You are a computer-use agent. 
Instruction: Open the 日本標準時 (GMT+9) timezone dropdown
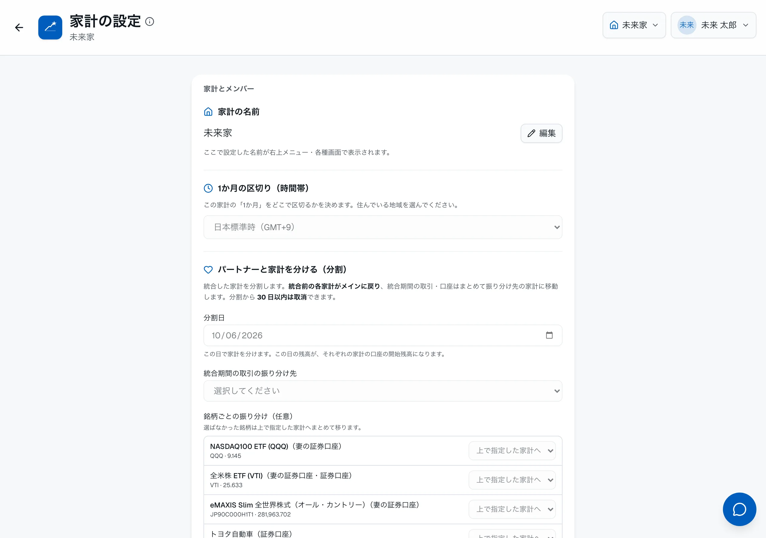(x=383, y=227)
